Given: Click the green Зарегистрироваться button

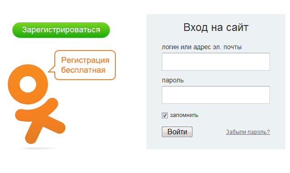Looking at the screenshot, I should point(61,30).
